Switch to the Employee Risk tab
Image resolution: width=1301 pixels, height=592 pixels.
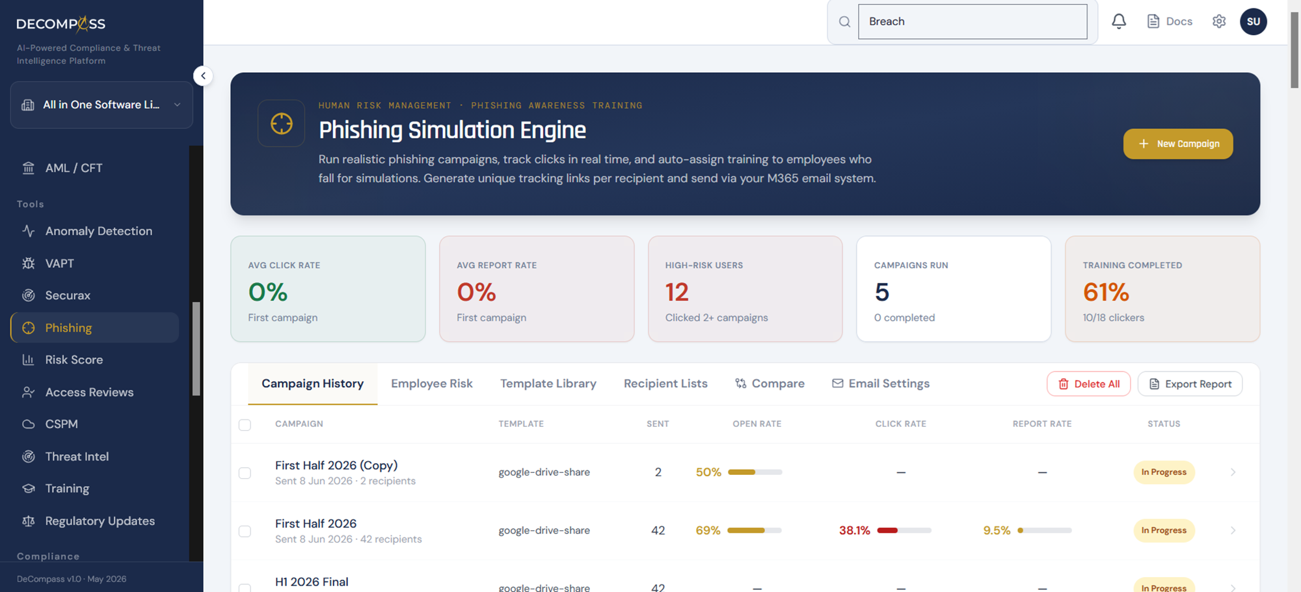(x=432, y=384)
